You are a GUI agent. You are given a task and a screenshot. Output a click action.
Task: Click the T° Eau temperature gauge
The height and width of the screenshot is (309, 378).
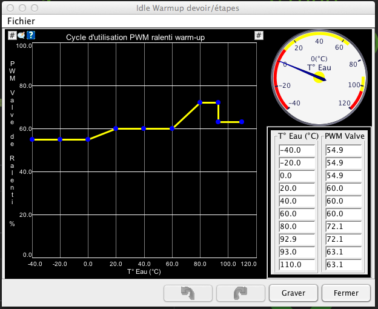(319, 78)
